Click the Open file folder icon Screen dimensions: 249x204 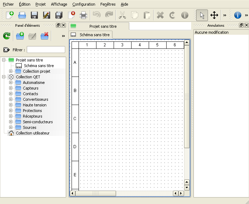tap(22, 15)
